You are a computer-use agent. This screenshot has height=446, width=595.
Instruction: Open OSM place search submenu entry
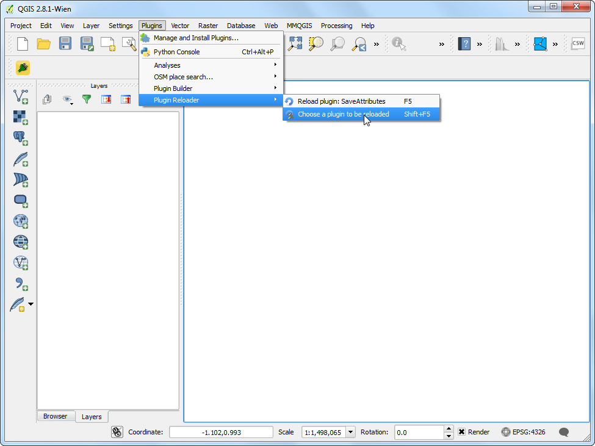coord(211,77)
